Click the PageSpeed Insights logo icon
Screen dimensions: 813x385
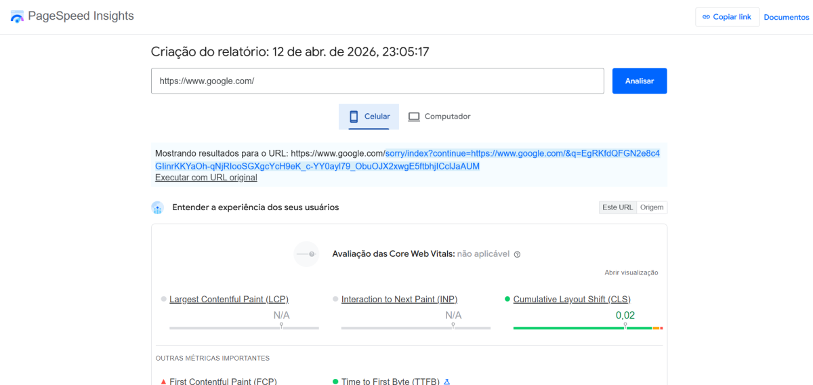point(17,16)
